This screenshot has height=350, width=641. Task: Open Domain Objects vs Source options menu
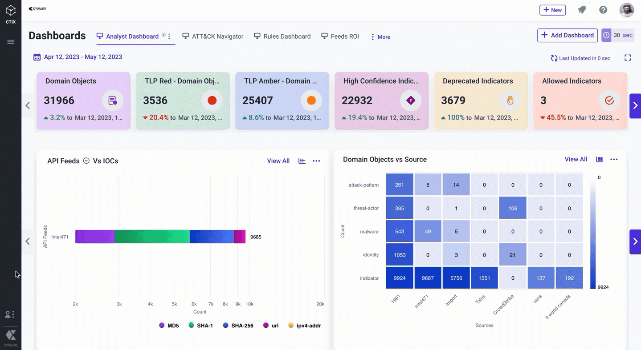pyautogui.click(x=614, y=160)
